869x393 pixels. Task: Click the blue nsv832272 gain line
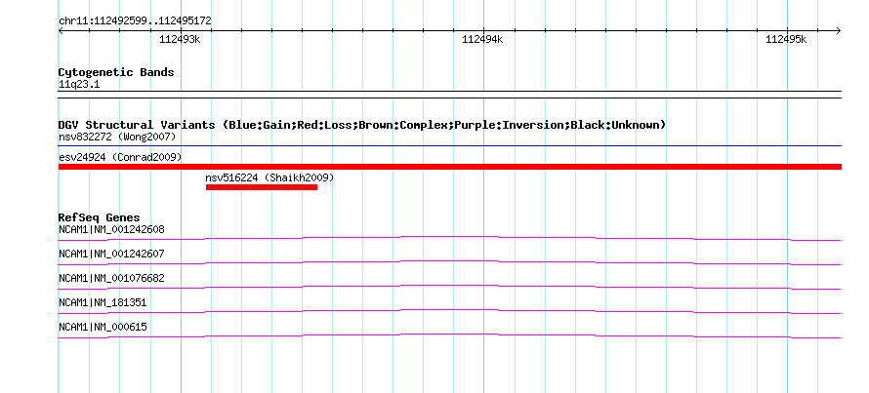pyautogui.click(x=450, y=146)
